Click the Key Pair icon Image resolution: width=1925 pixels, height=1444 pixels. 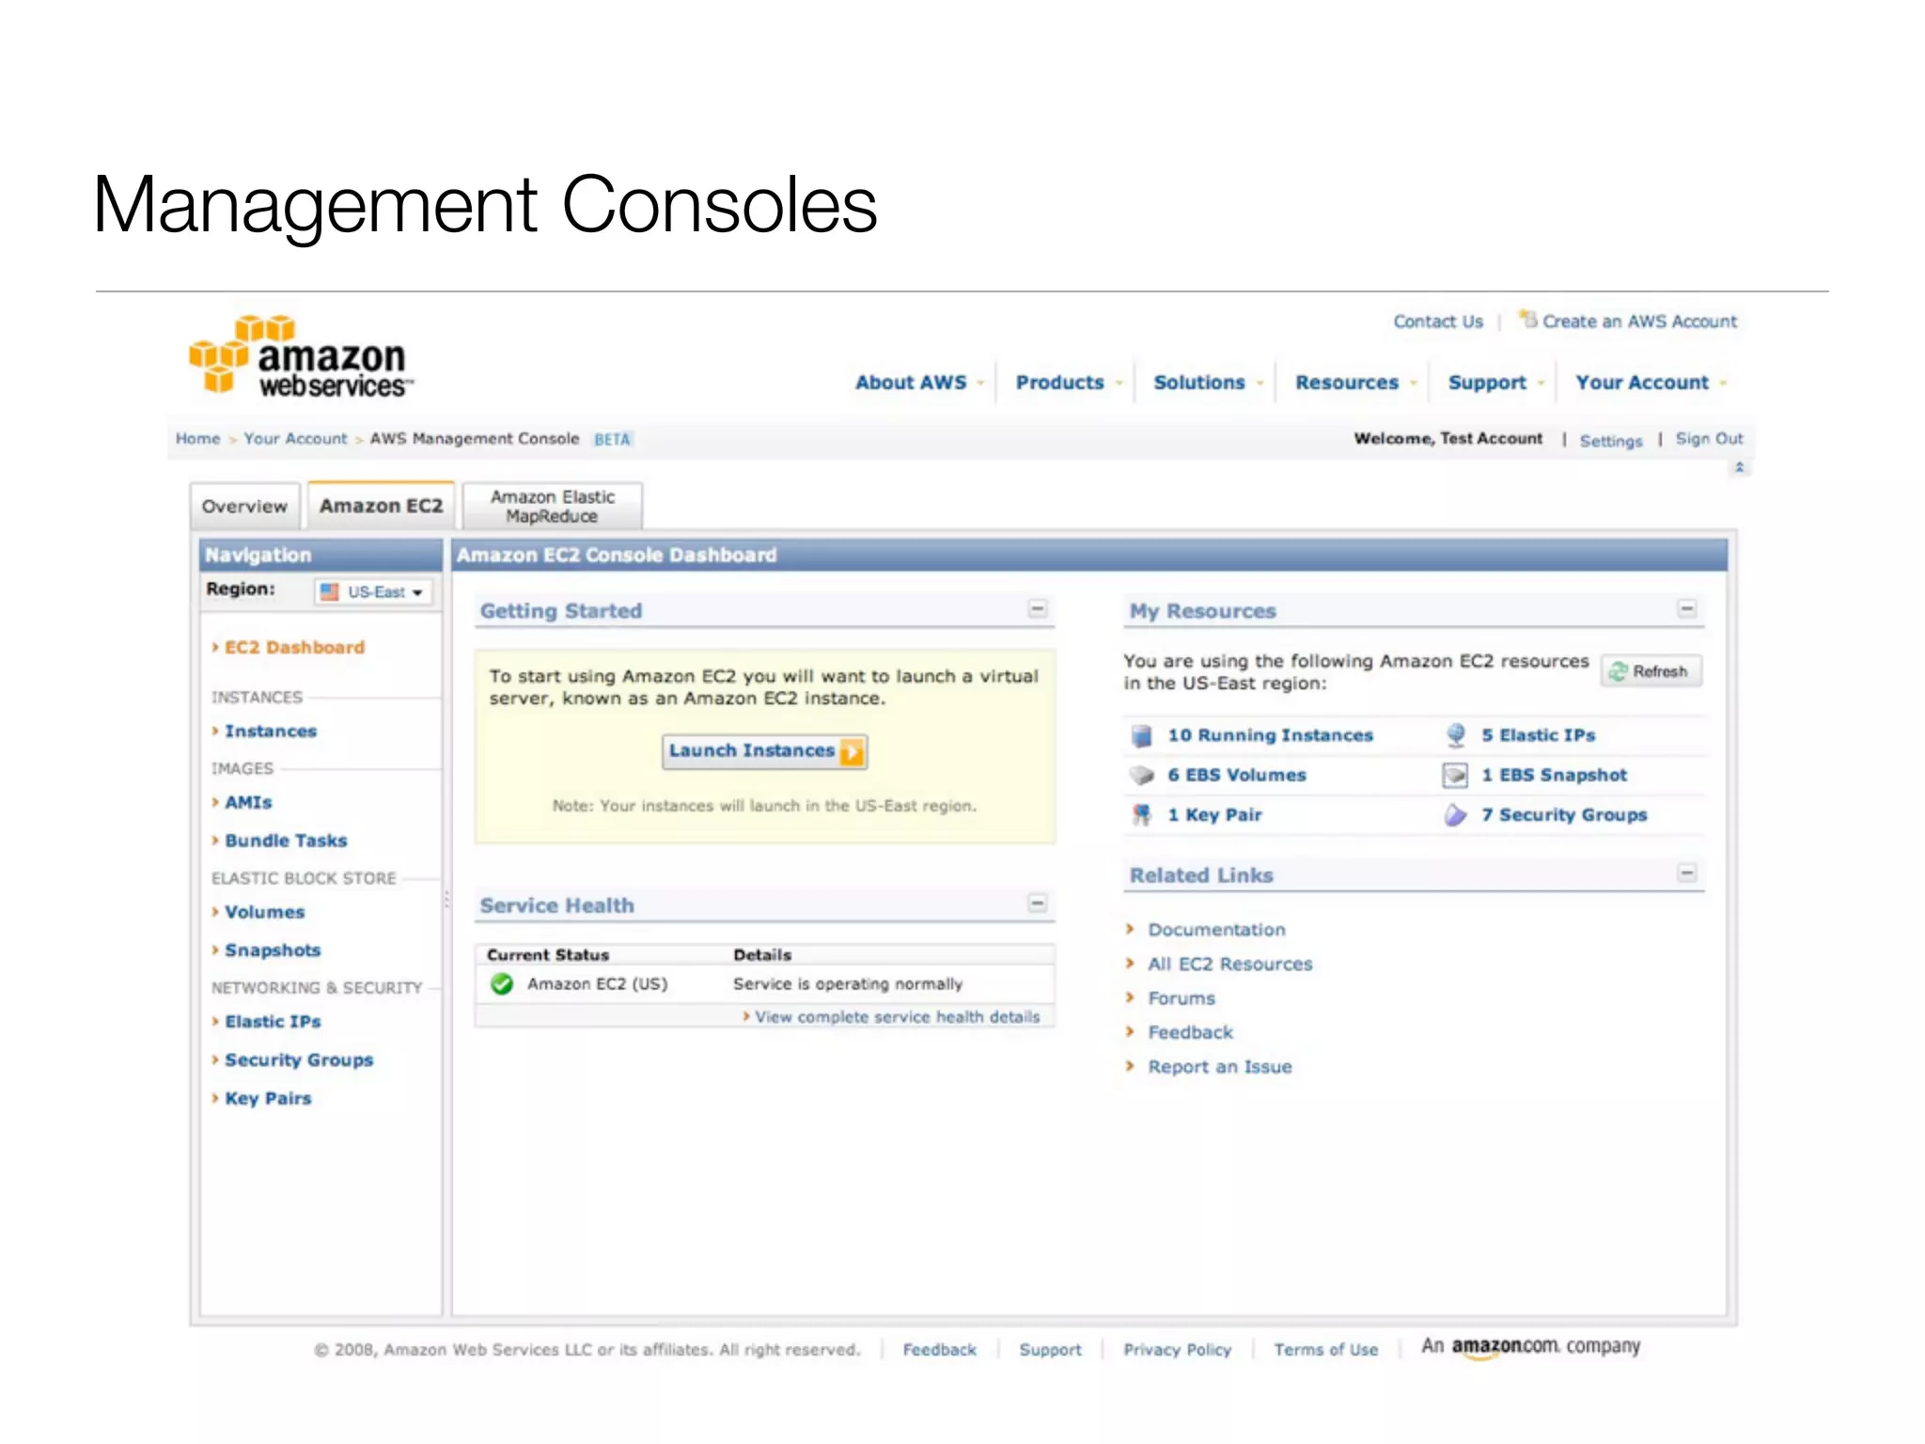tap(1141, 815)
